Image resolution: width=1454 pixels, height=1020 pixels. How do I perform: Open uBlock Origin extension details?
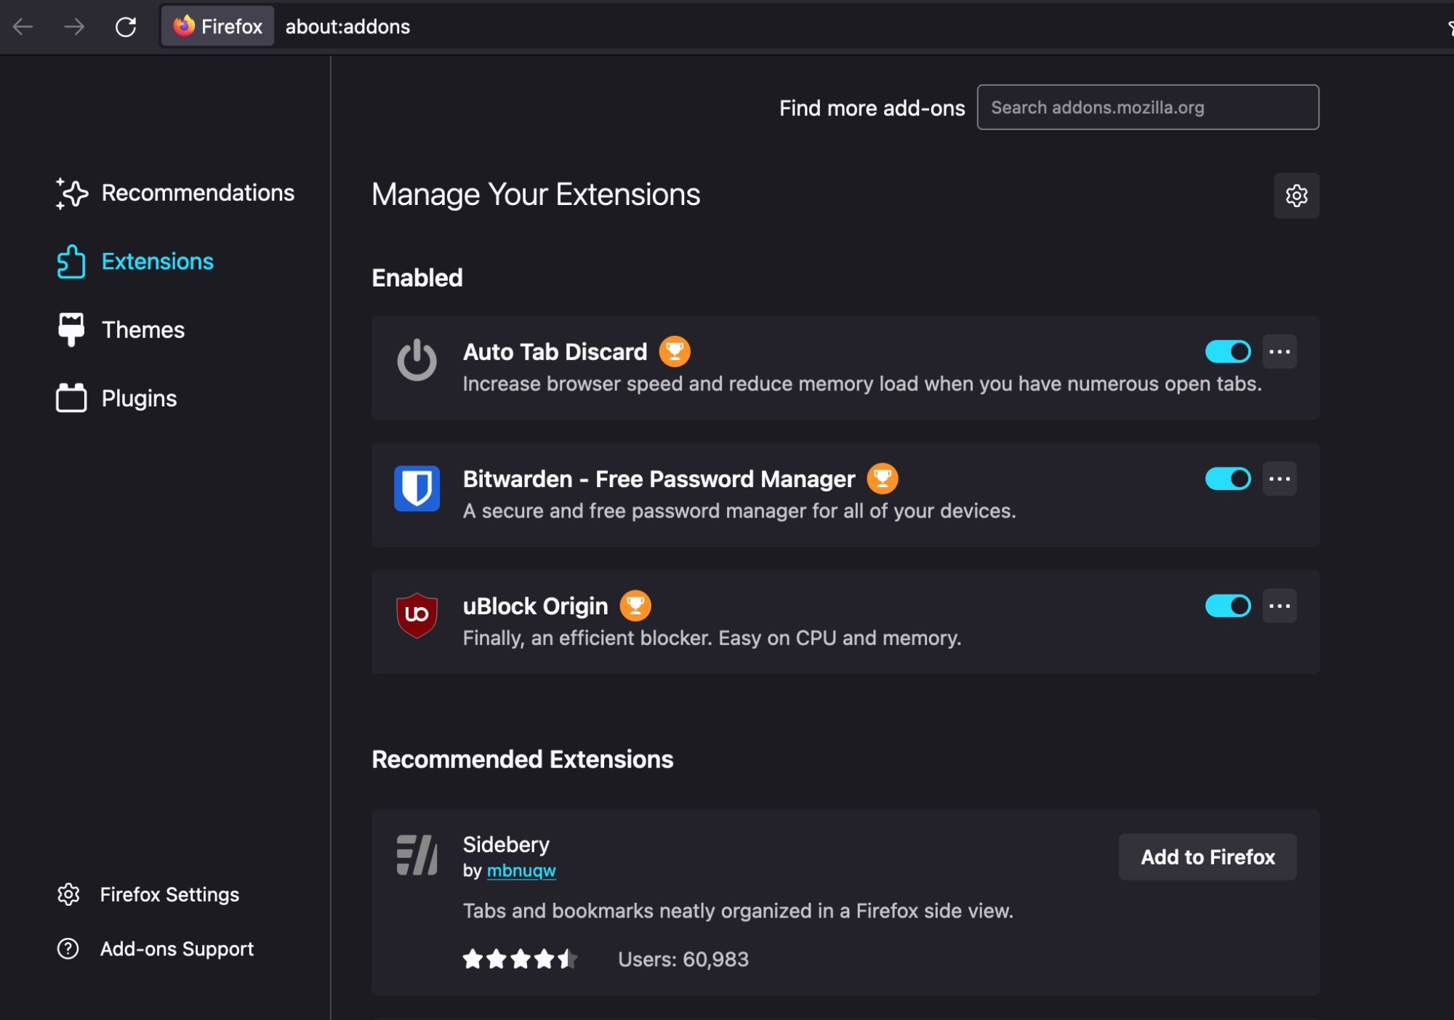pyautogui.click(x=536, y=606)
